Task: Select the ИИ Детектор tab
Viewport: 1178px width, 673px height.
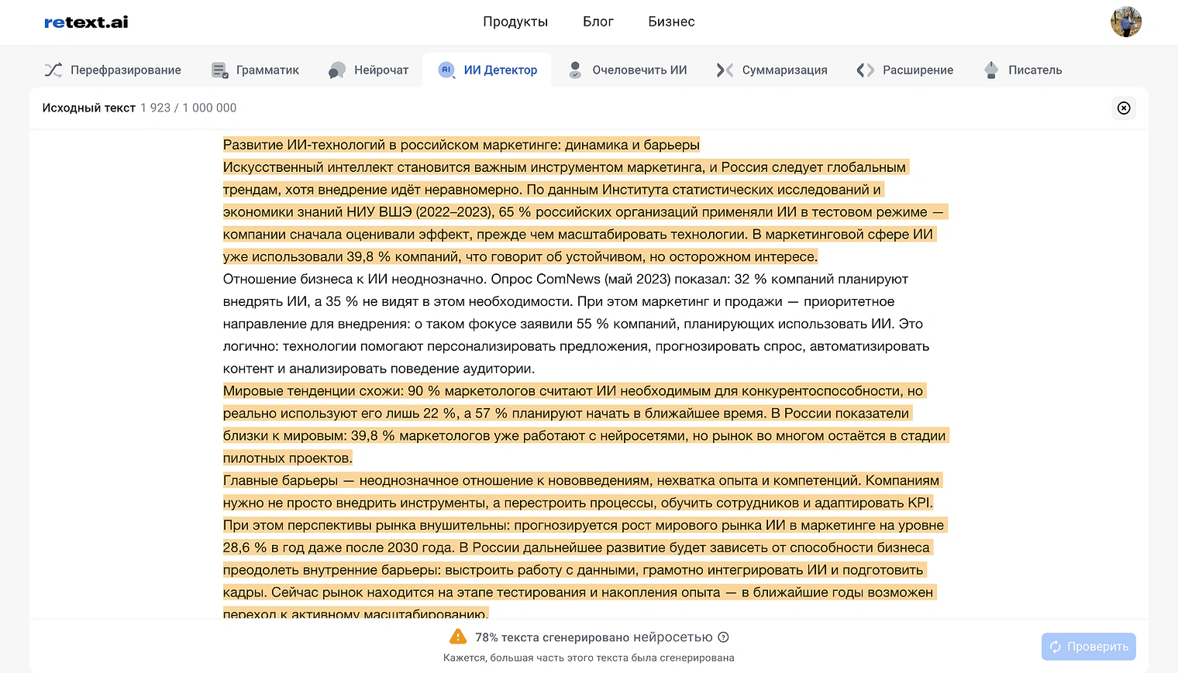Action: tap(487, 70)
